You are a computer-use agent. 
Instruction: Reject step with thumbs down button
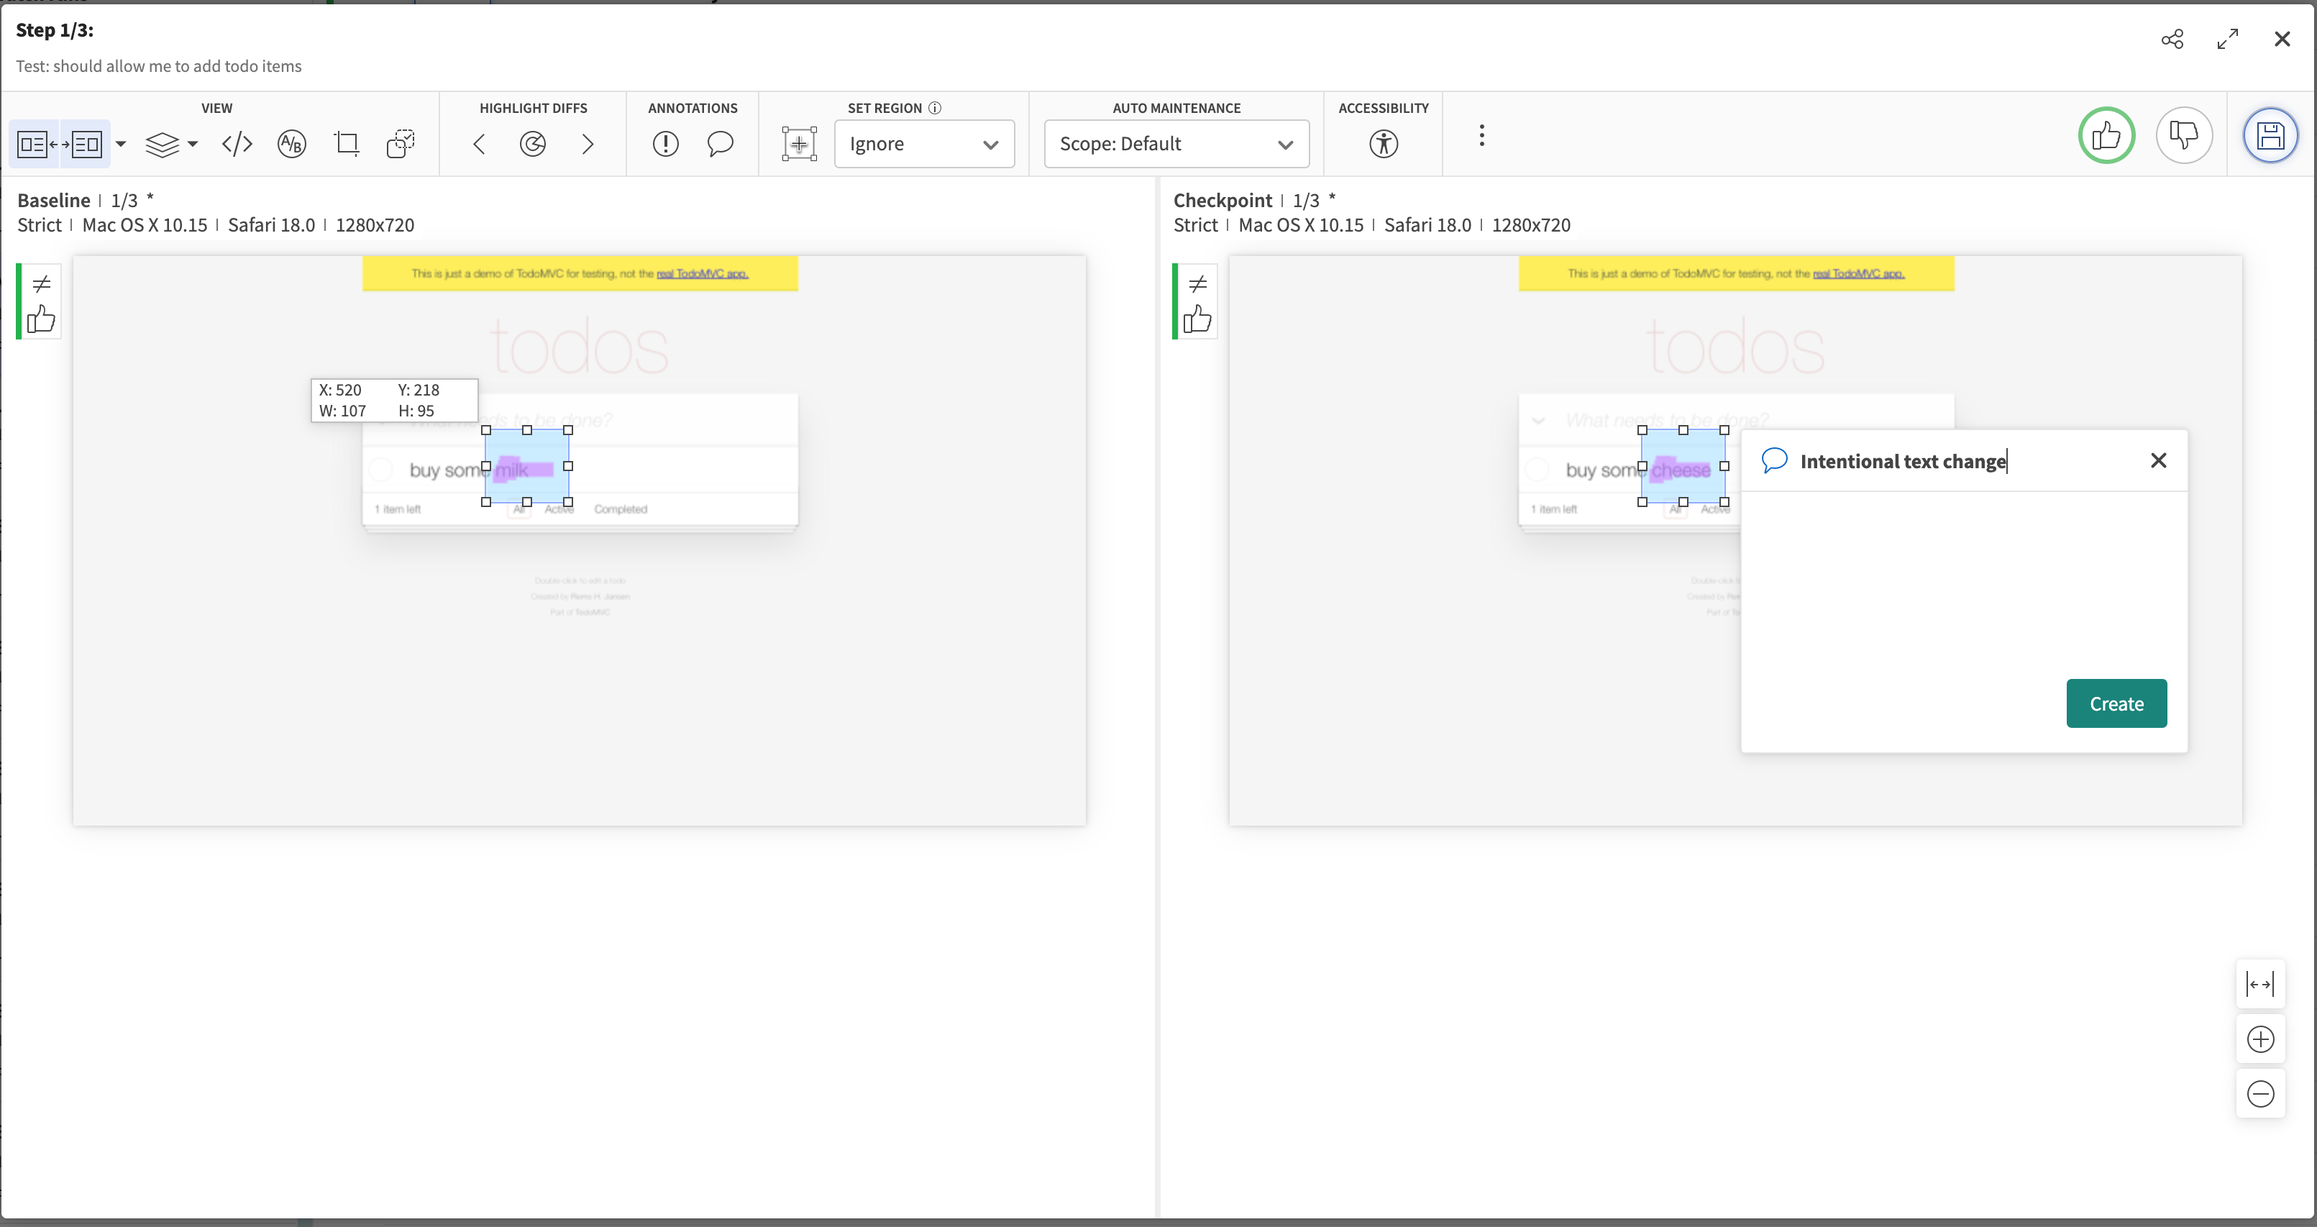(x=2184, y=136)
